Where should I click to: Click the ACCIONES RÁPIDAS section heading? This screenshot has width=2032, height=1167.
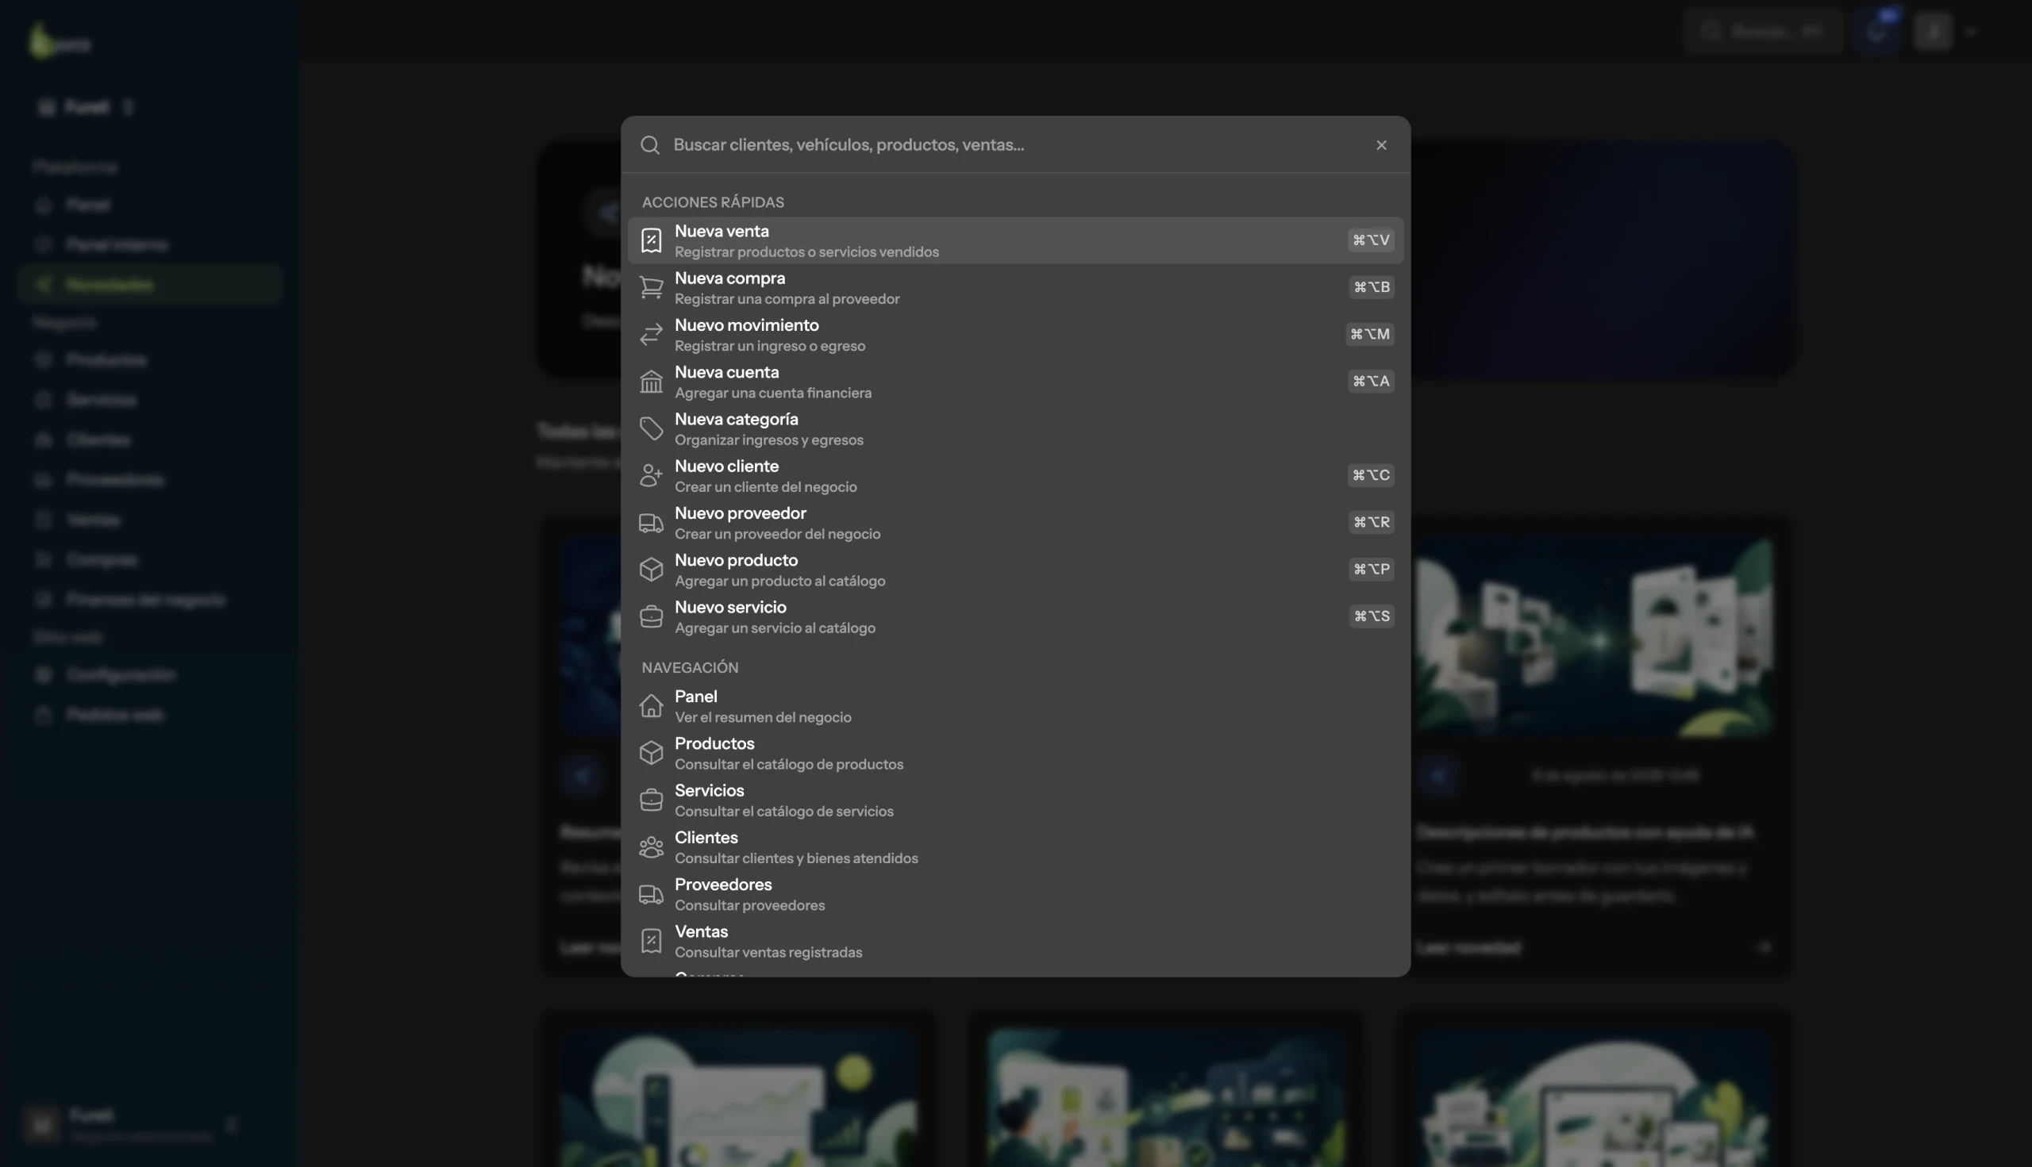(713, 203)
